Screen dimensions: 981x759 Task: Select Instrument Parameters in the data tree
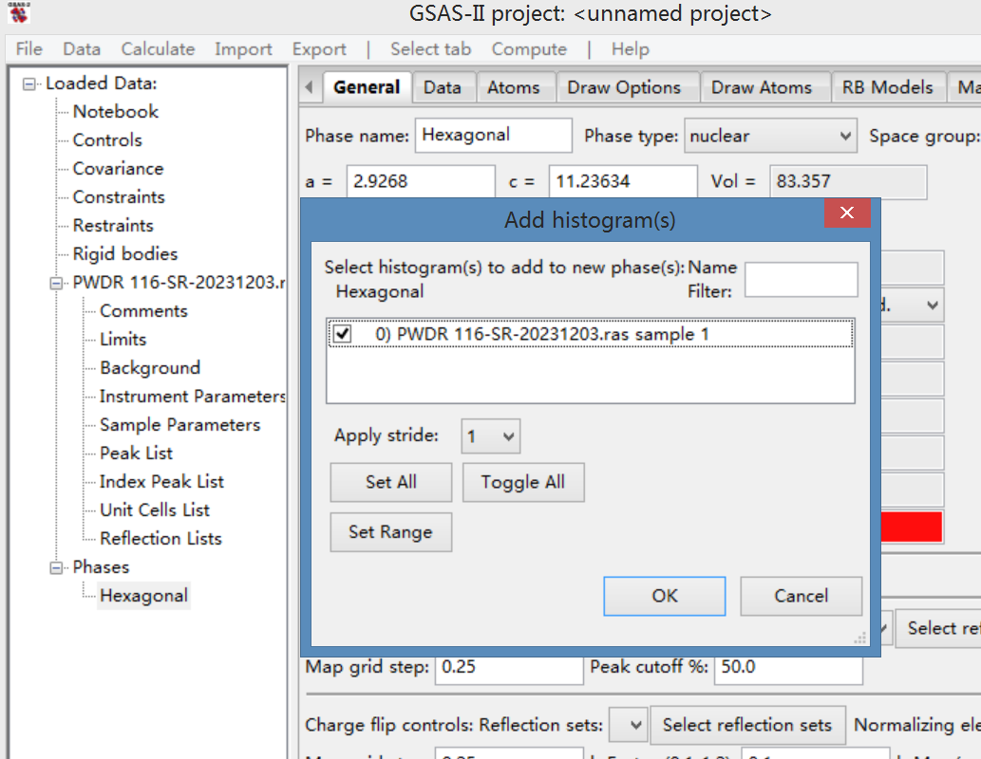click(192, 397)
